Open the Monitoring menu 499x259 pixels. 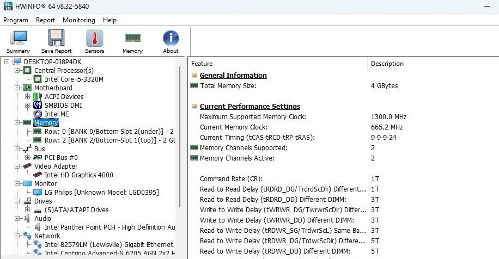click(78, 20)
